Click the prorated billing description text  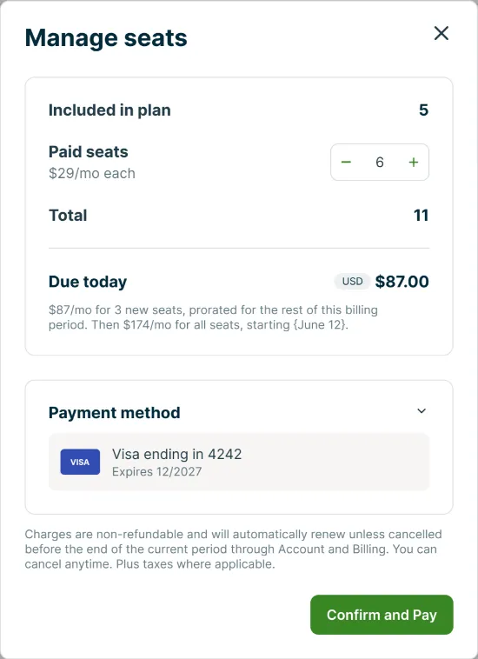[x=213, y=317]
